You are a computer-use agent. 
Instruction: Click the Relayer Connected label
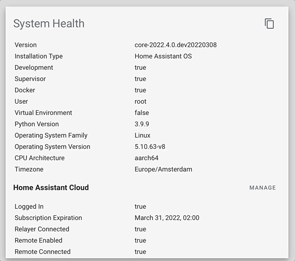tap(42, 229)
